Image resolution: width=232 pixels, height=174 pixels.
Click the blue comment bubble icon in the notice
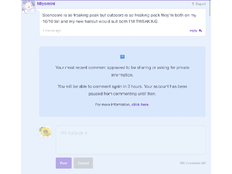122,57
